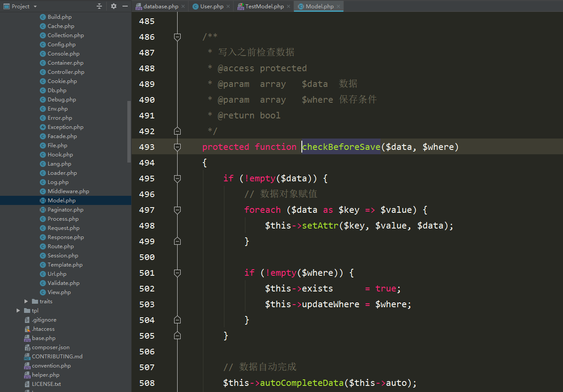Screen dimensions: 563x392
Task: Click the .htaccess file icon
Action: click(x=27, y=329)
